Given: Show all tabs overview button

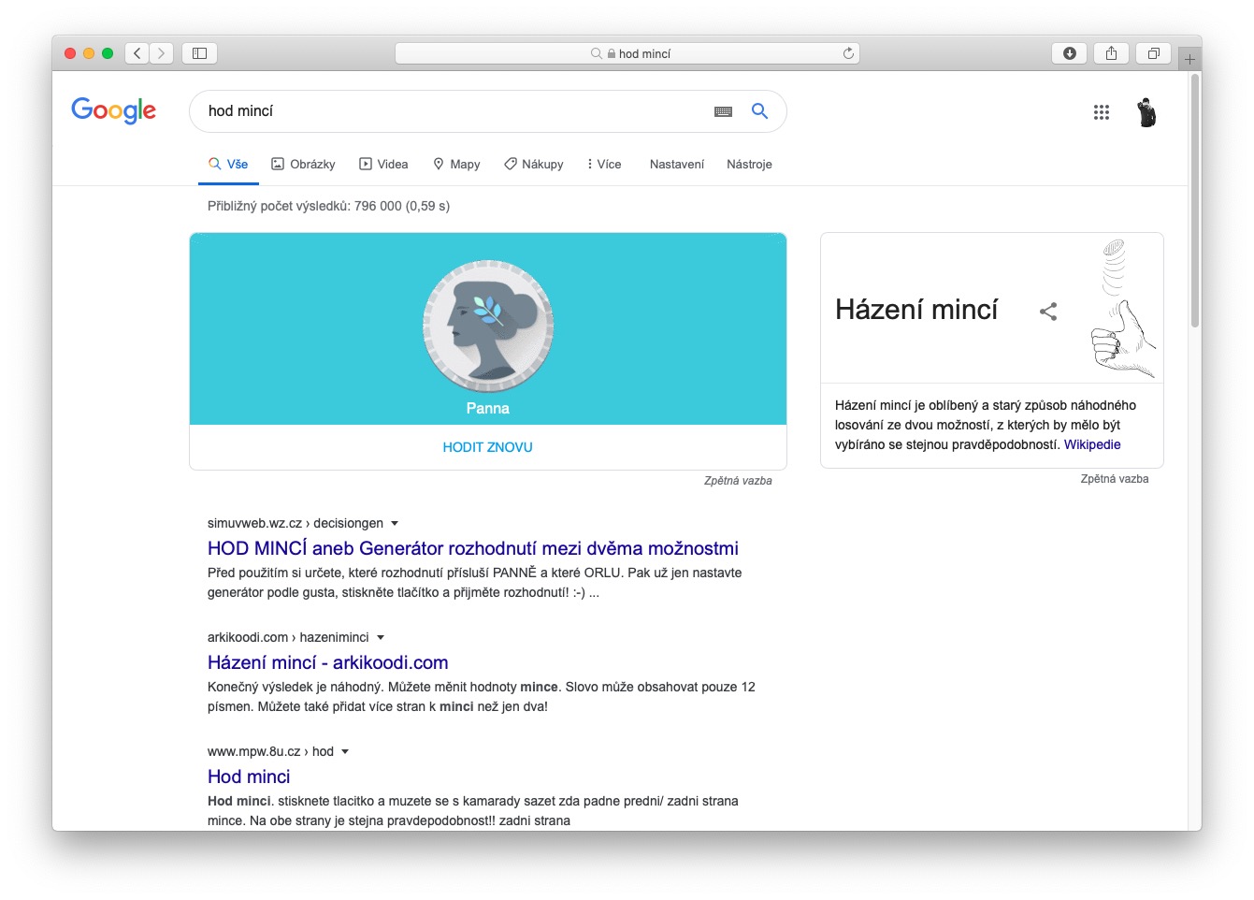Looking at the screenshot, I should [1153, 53].
